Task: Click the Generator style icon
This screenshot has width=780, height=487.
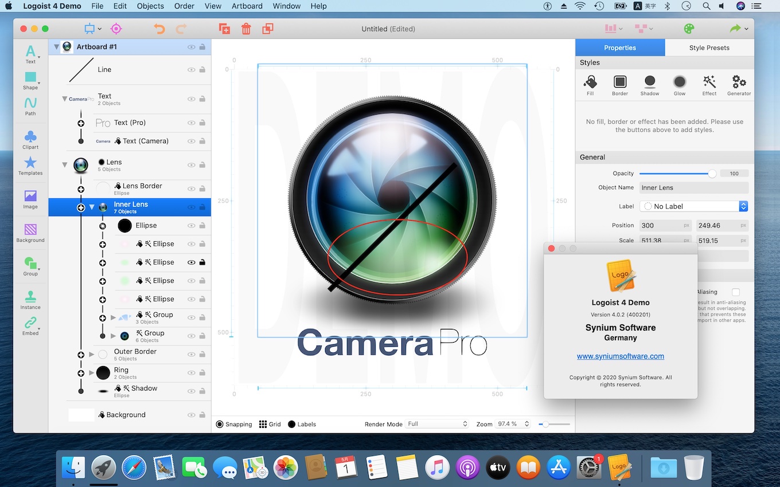Action: click(x=739, y=84)
